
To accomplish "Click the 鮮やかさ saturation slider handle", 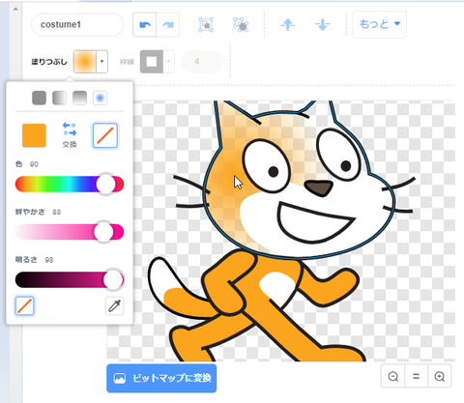I will 103,232.
